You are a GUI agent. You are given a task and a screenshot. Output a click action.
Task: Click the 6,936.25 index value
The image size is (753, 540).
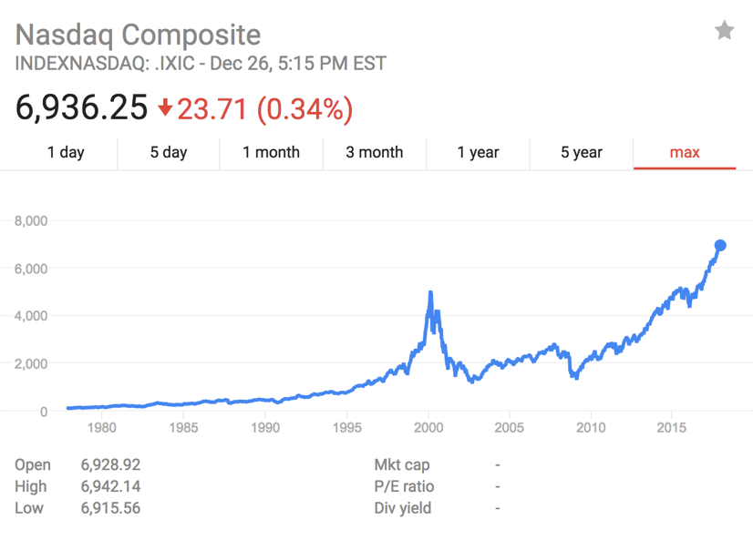(81, 108)
